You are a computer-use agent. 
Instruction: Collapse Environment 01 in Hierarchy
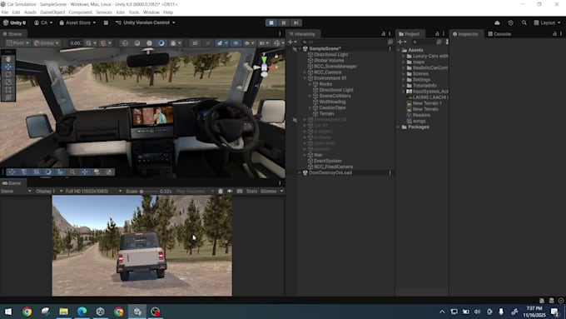[305, 78]
